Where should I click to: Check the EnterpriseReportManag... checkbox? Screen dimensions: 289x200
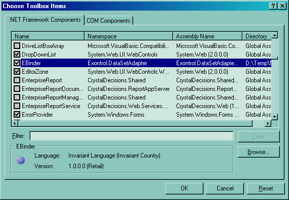pos(17,97)
